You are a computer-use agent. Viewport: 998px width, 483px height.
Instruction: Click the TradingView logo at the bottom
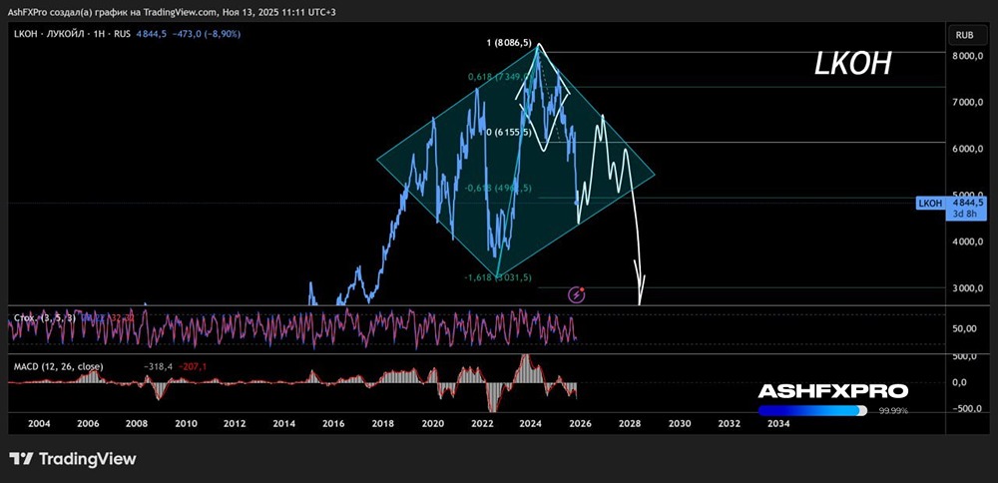pos(73,458)
